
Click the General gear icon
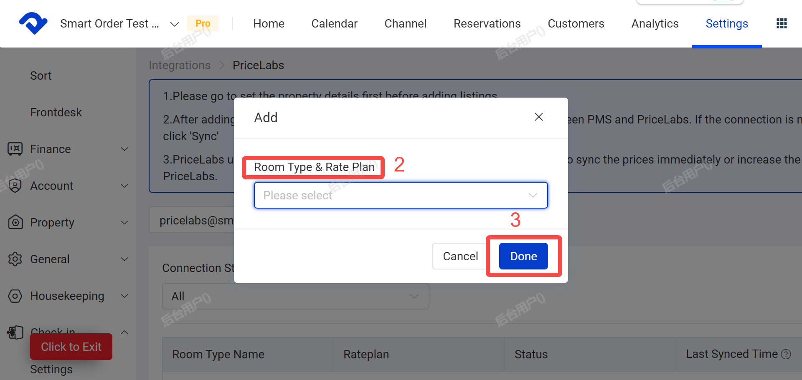tap(15, 259)
